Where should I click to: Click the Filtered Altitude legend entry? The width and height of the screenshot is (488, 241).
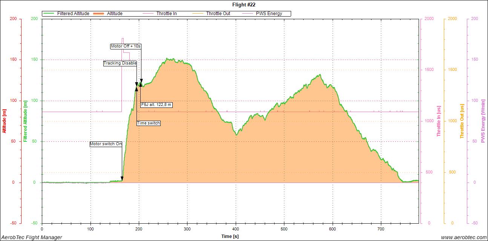point(67,14)
